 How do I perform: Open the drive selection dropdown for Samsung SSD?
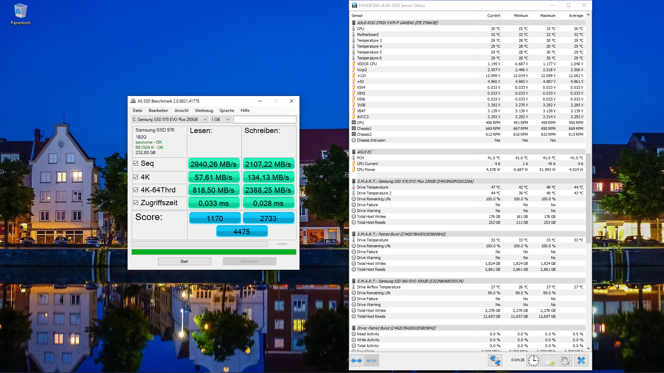169,119
